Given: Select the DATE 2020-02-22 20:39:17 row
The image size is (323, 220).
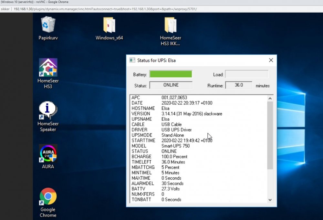Looking at the screenshot, I should pos(199,103).
